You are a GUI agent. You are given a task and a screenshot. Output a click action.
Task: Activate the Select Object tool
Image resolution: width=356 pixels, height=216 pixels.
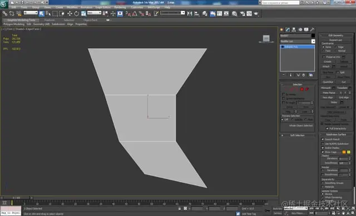[x=41, y=13]
